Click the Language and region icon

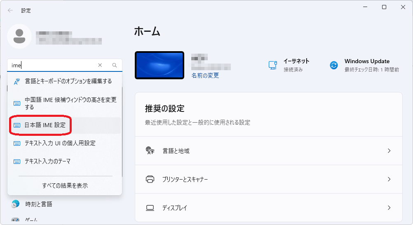tap(150, 151)
